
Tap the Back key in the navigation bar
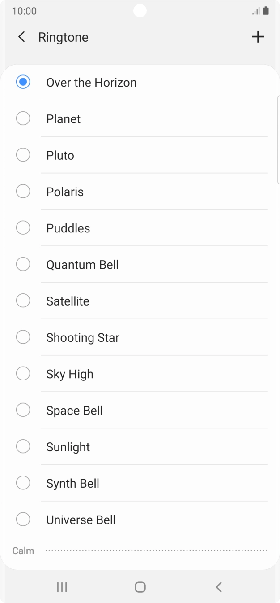click(219, 586)
